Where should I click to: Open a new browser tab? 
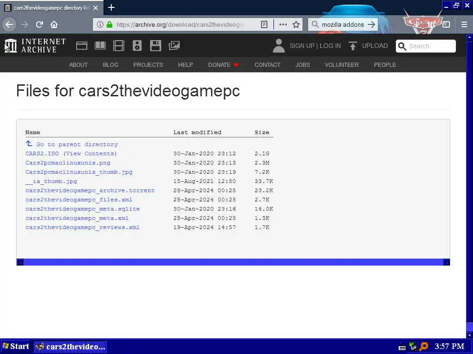(x=111, y=7)
